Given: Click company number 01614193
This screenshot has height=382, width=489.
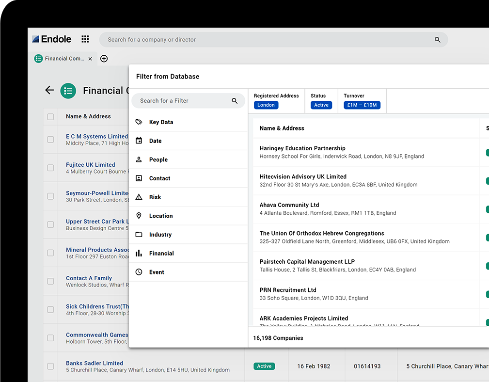Looking at the screenshot, I should pos(367,366).
